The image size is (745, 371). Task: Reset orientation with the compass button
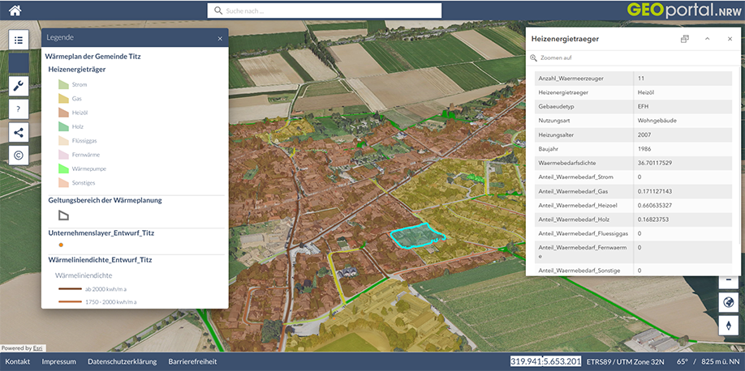click(728, 325)
